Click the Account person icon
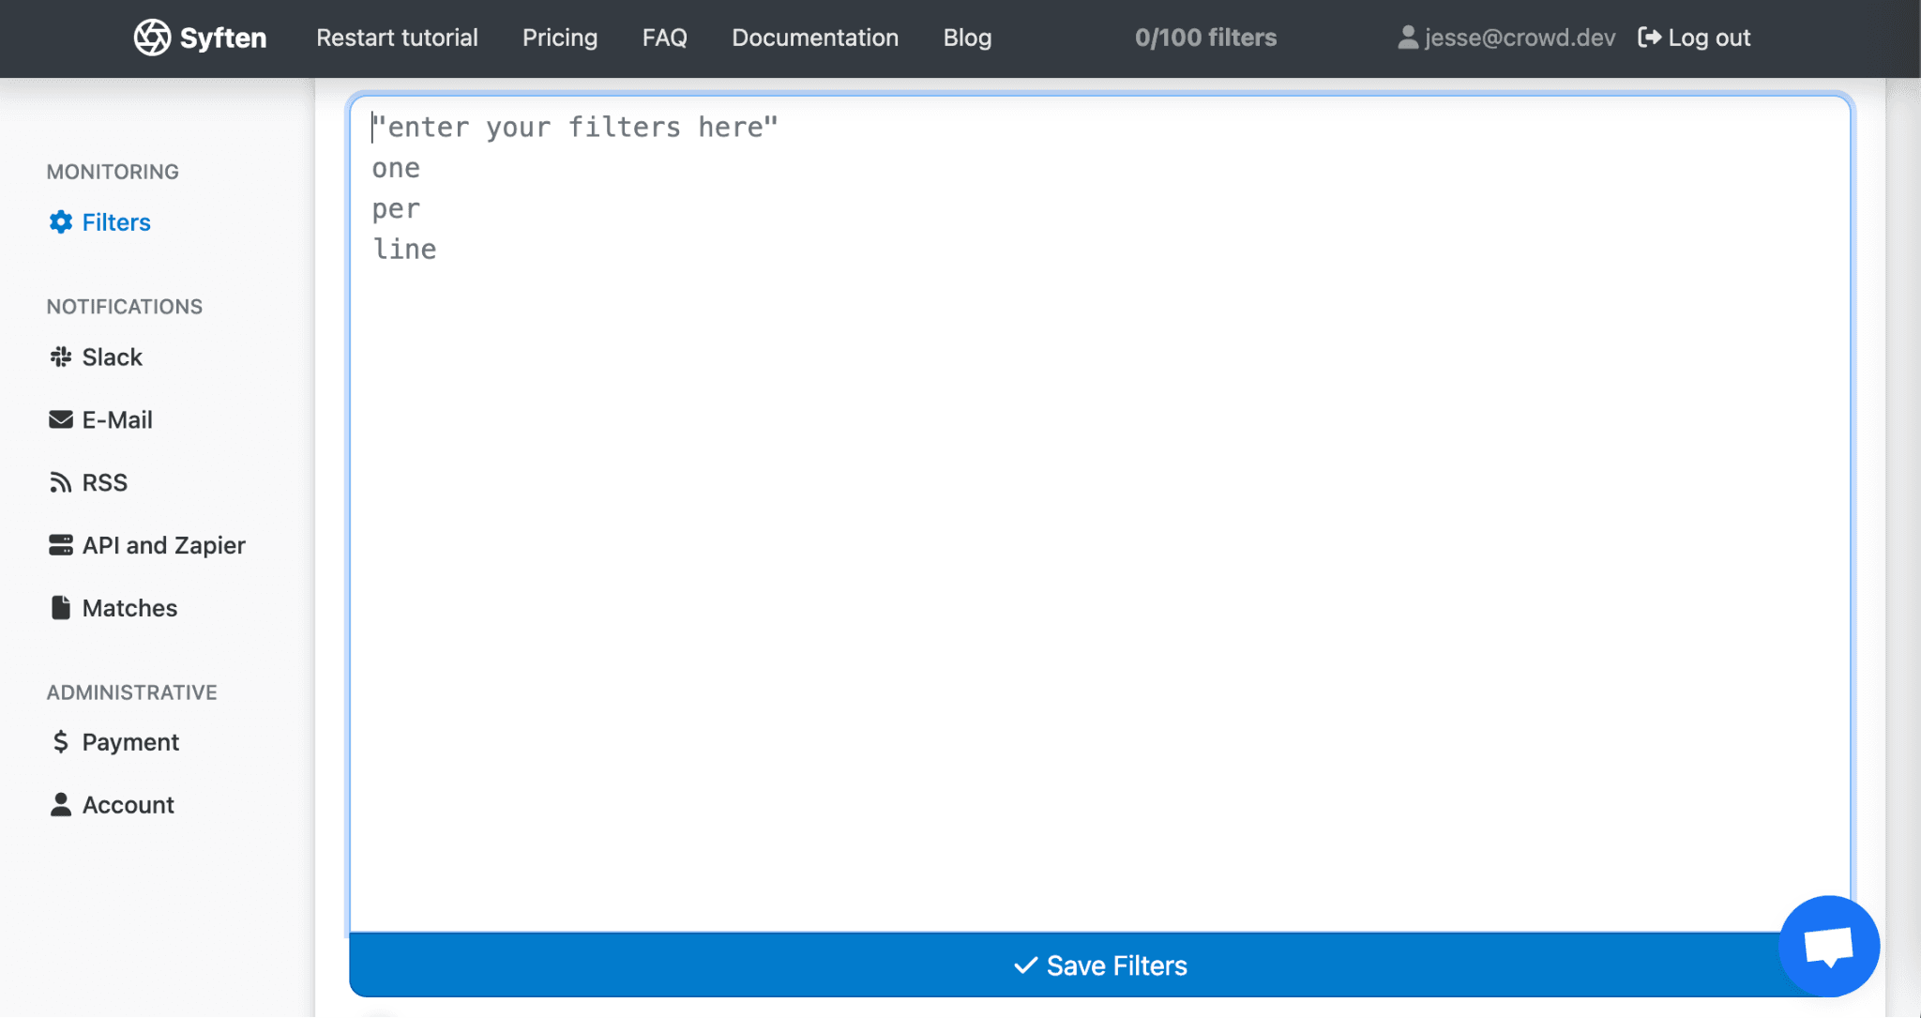The height and width of the screenshot is (1018, 1921). coord(61,805)
